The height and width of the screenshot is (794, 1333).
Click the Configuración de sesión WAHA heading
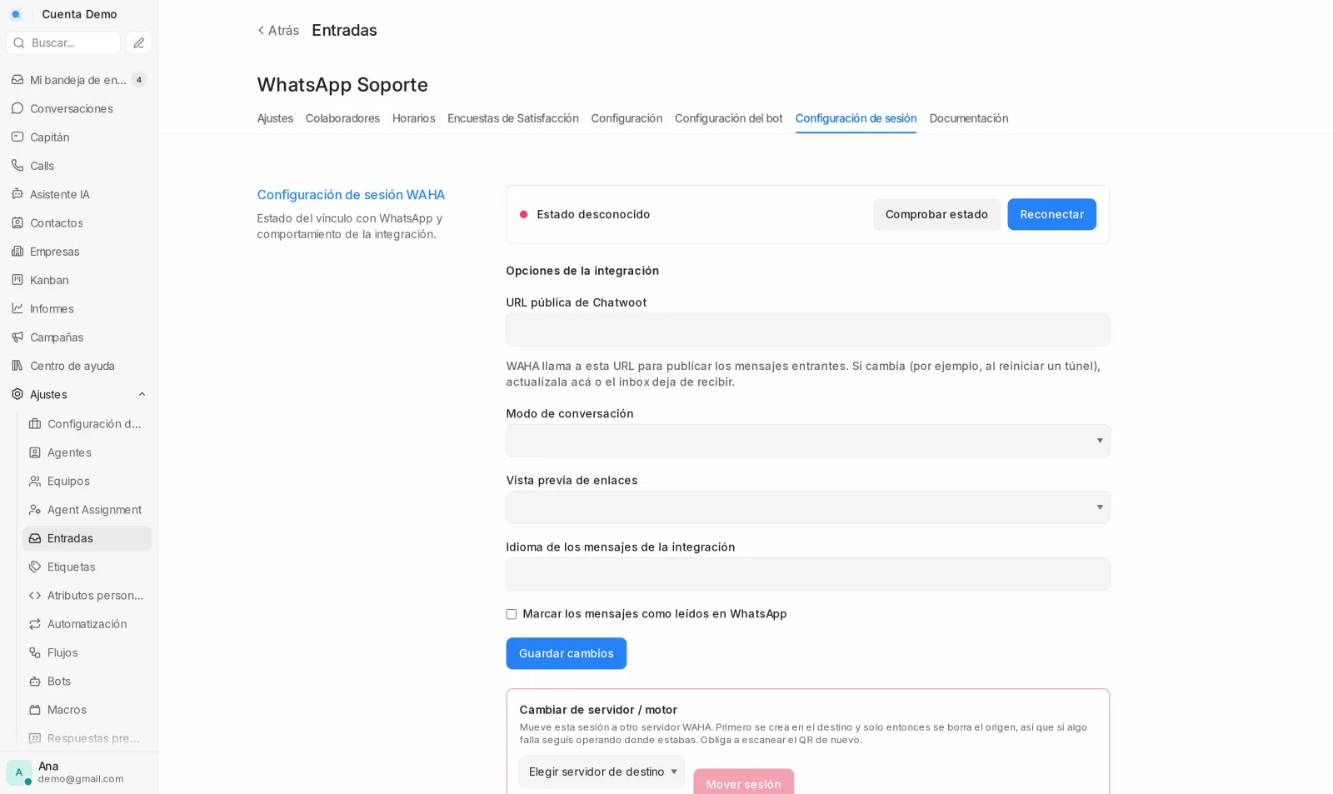tap(351, 194)
